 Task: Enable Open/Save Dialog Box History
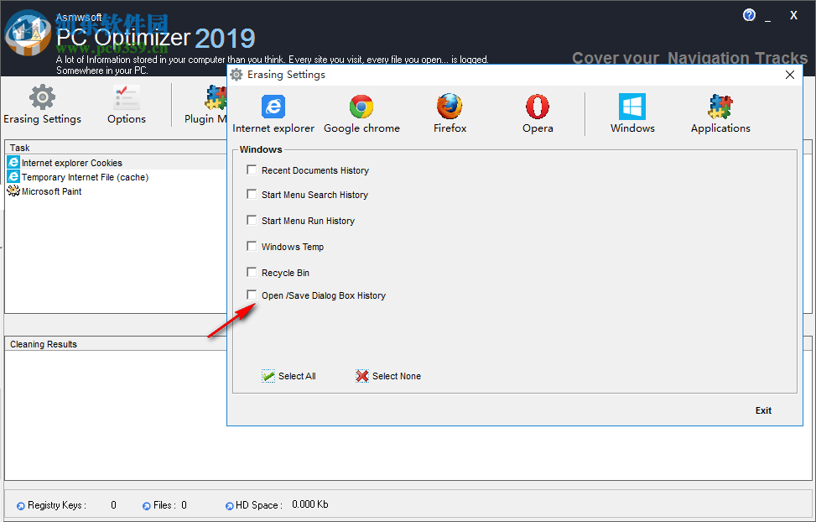coord(252,295)
